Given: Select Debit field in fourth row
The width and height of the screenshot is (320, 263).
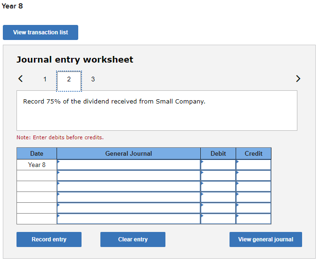Looking at the screenshot, I should pos(218,197).
